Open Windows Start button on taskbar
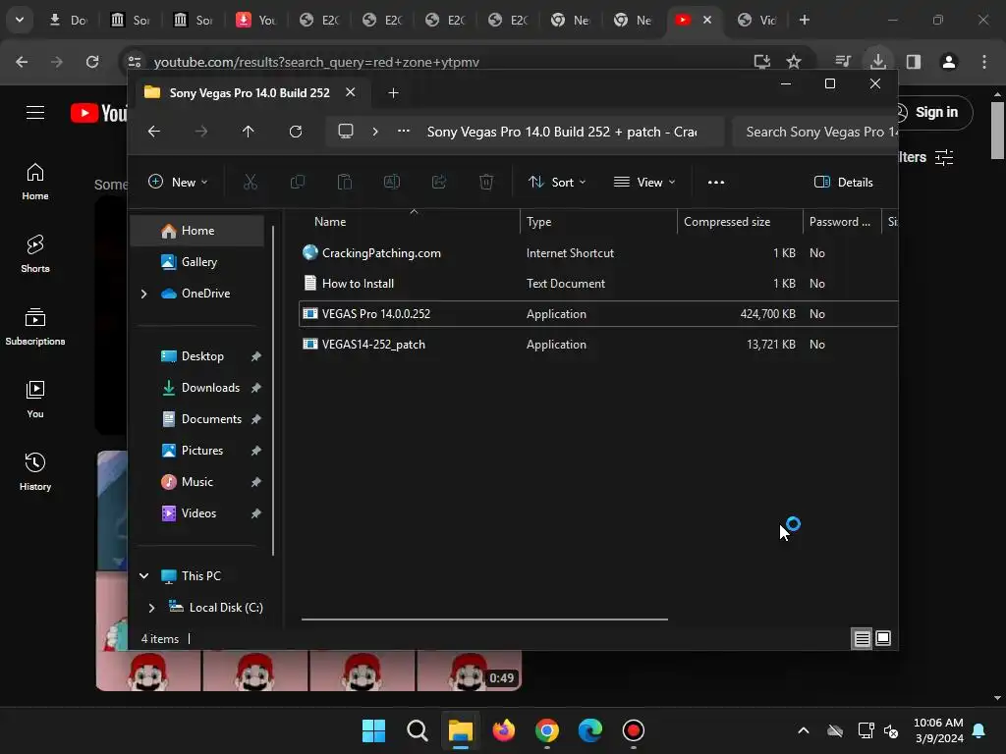The height and width of the screenshot is (754, 1006). pyautogui.click(x=374, y=730)
